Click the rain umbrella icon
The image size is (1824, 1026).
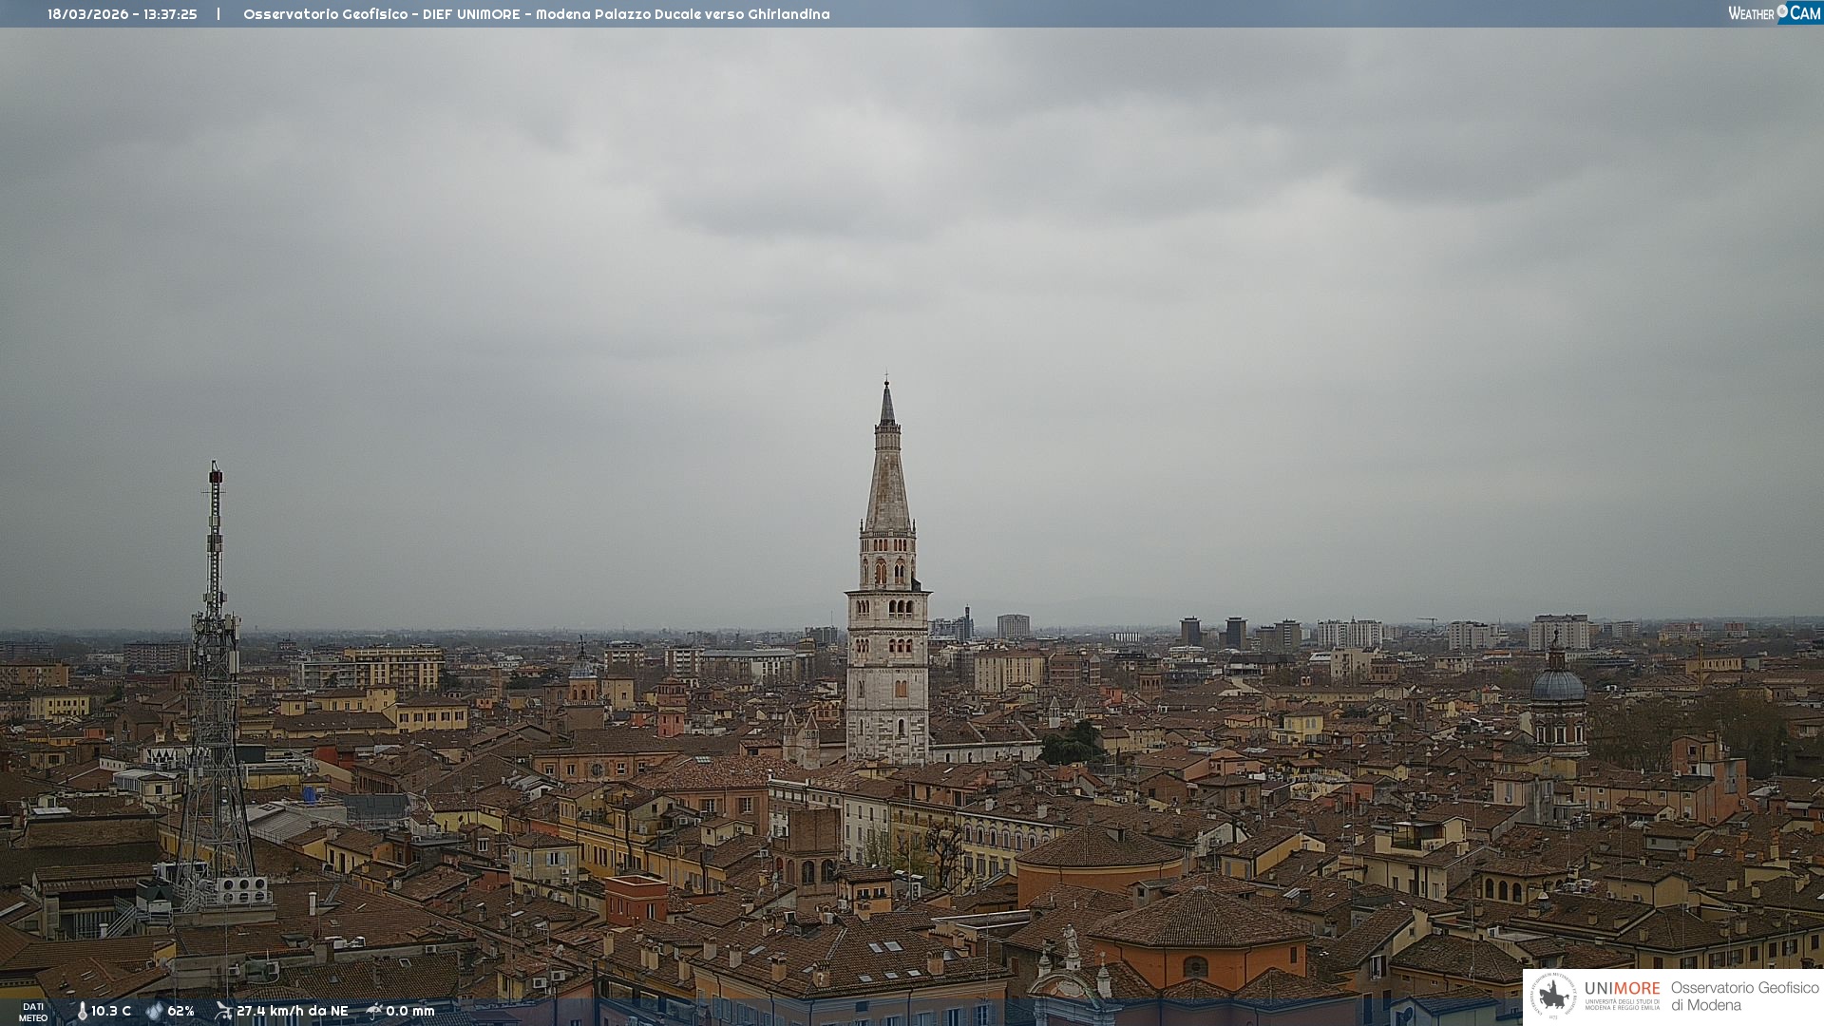click(x=374, y=1011)
